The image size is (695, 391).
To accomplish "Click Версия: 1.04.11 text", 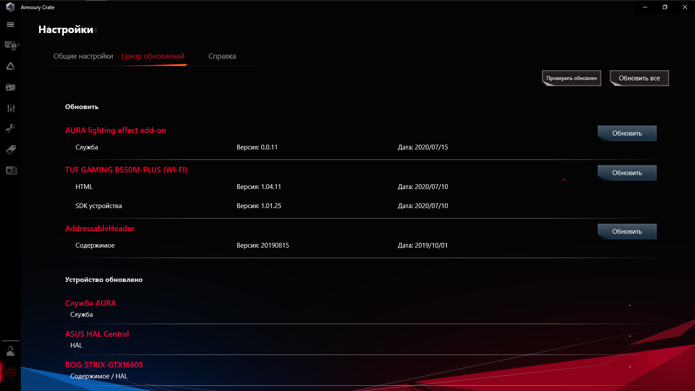I will pyautogui.click(x=259, y=187).
